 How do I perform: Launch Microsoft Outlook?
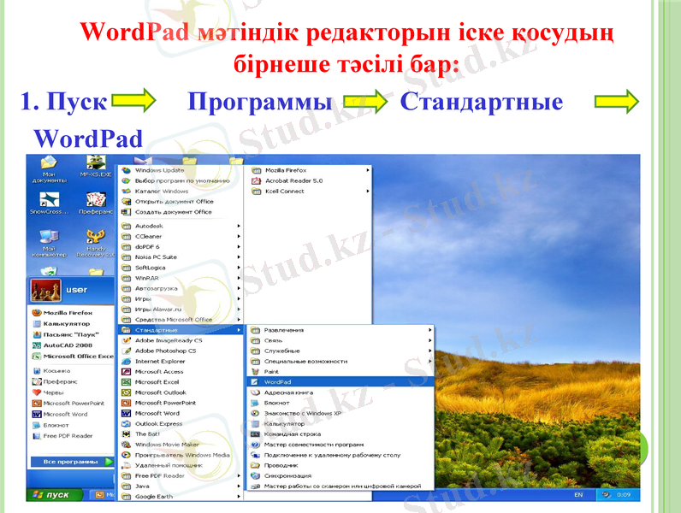tap(181, 392)
